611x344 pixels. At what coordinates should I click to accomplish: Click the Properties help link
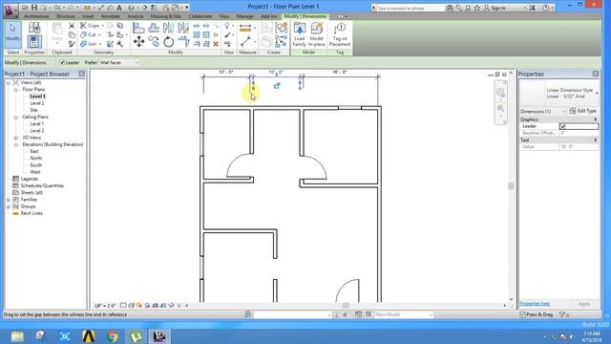tap(535, 304)
